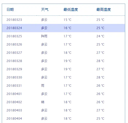Select date cell 20180330
Screen dimensions: 128x123
coord(14,77)
